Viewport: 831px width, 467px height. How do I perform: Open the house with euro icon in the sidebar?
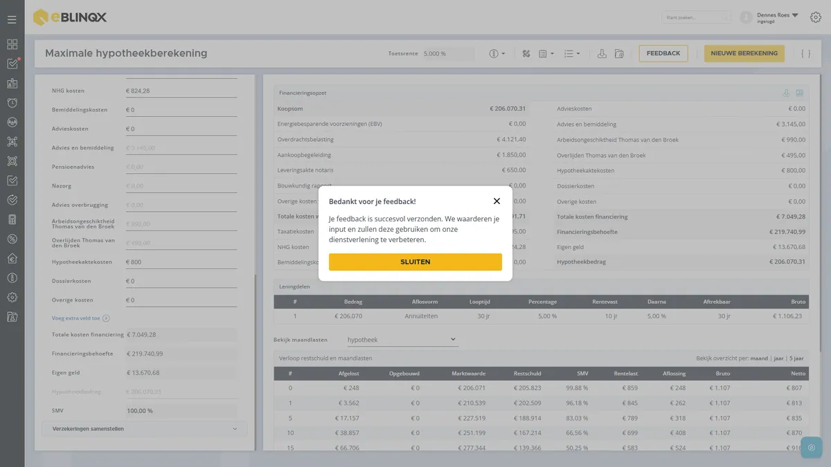(12, 259)
